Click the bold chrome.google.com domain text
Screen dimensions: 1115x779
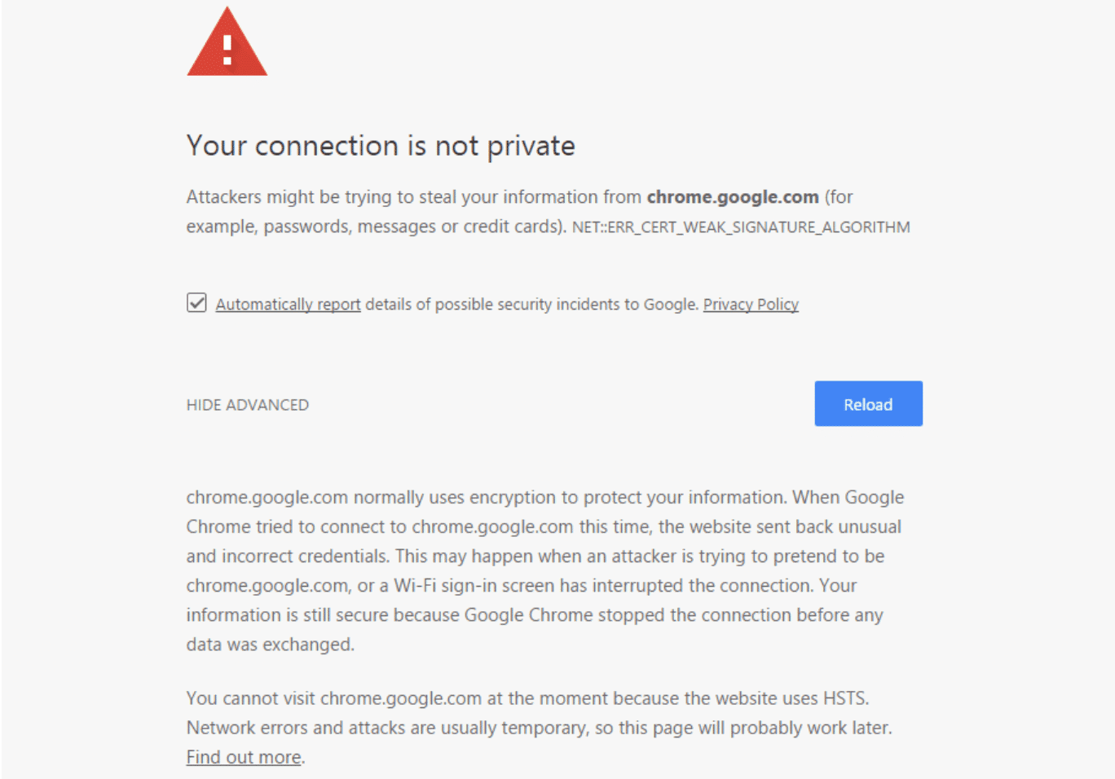click(732, 196)
